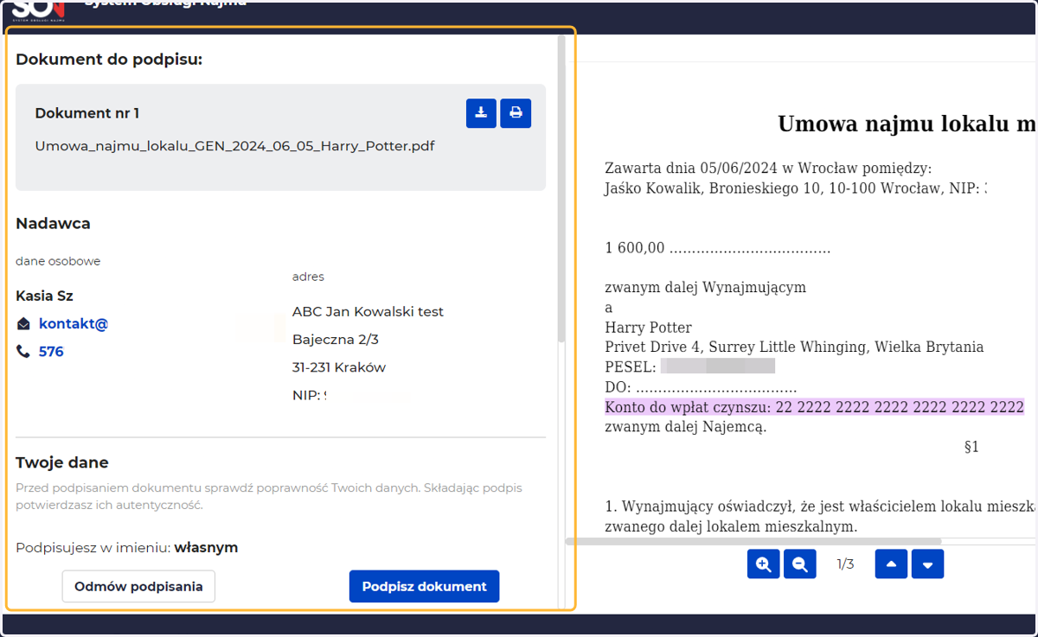
Task: Click ABC Jan Kowalski test address line
Action: point(368,311)
